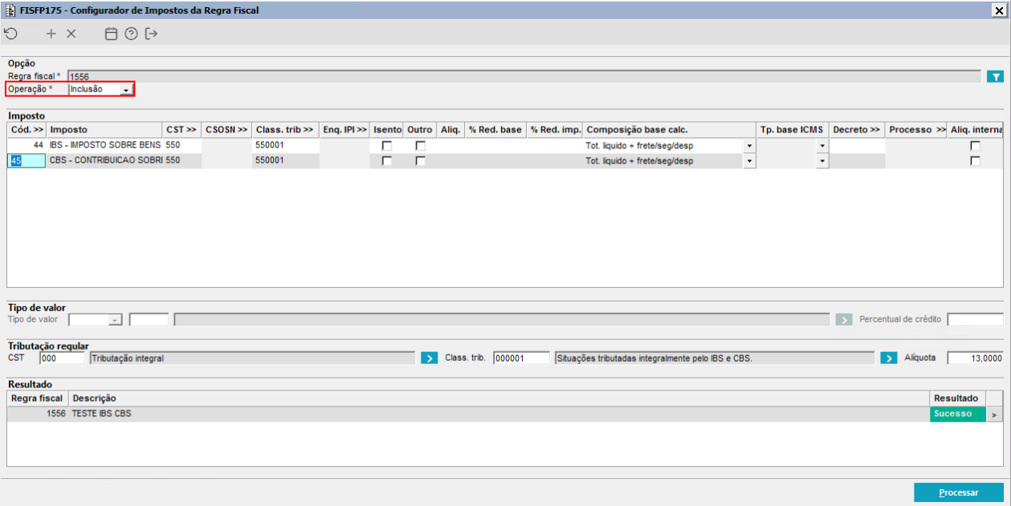
Task: Click the plus add toolbar icon
Action: [x=51, y=34]
